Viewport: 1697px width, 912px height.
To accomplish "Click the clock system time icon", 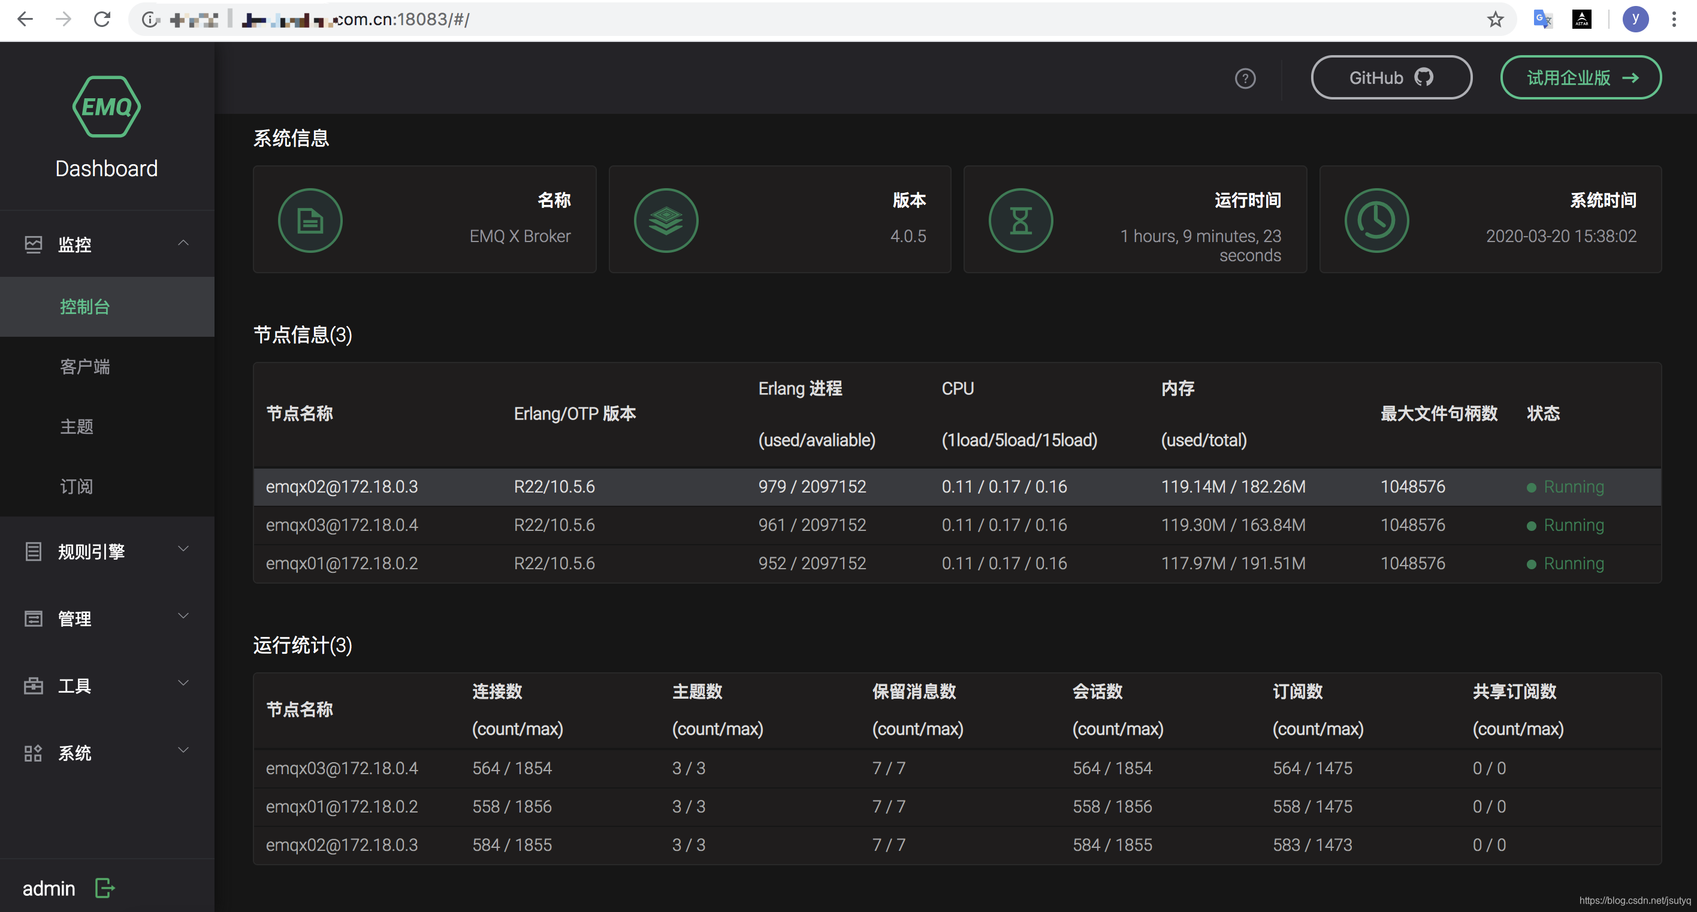I will click(1376, 221).
